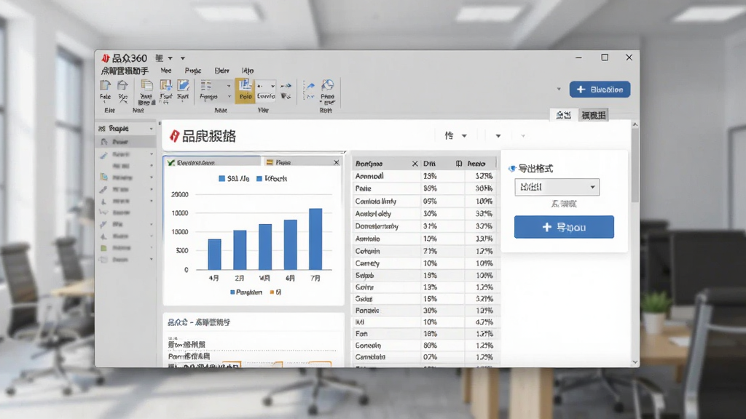Image resolution: width=746 pixels, height=419 pixels.
Task: Click the blue '+ Bluedion' button
Action: [600, 89]
